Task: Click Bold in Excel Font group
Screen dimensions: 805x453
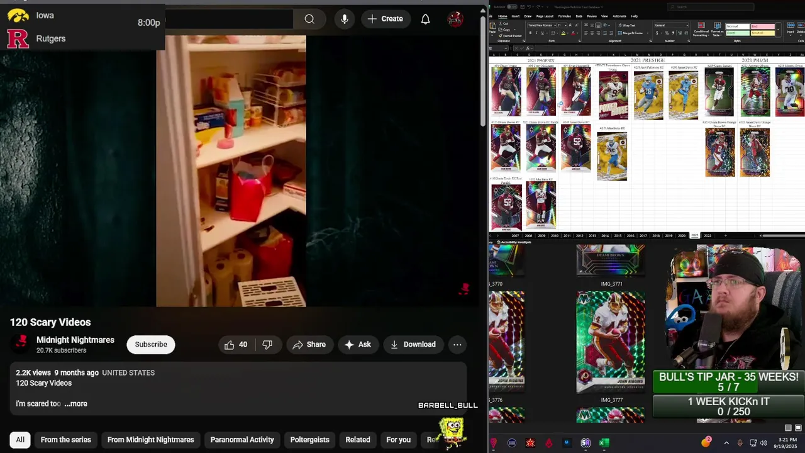Action: 530,33
